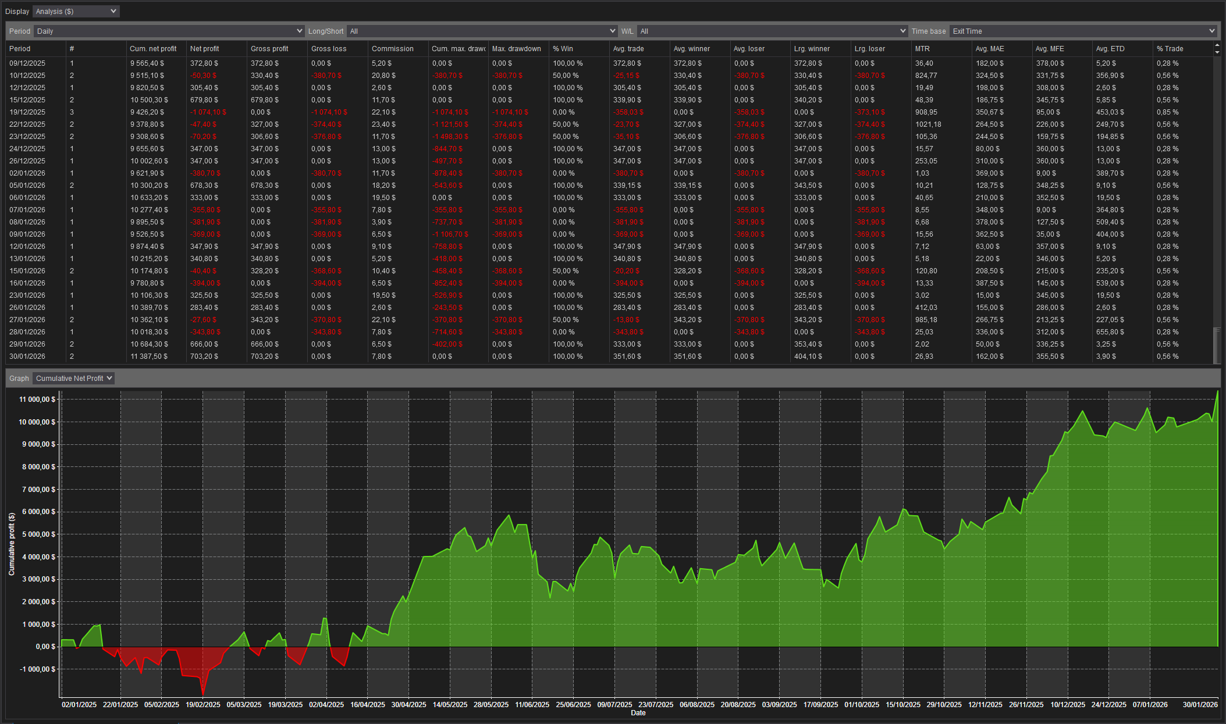Screen dimensions: 1226x724
Task: Click the Date label below the chart
Action: [x=638, y=712]
